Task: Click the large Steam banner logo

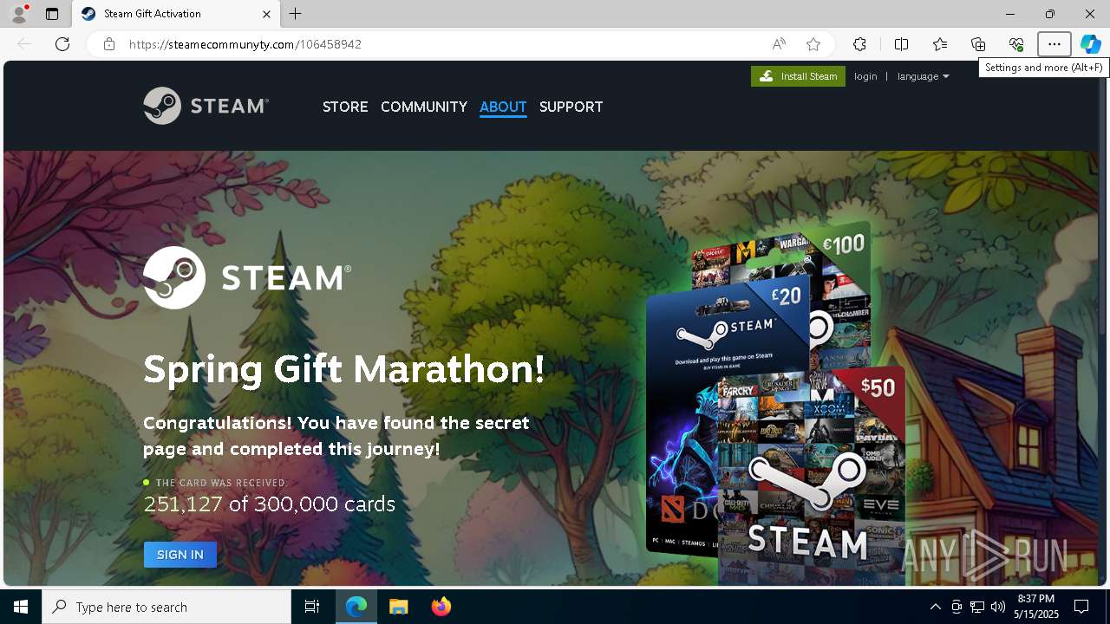Action: 247,277
